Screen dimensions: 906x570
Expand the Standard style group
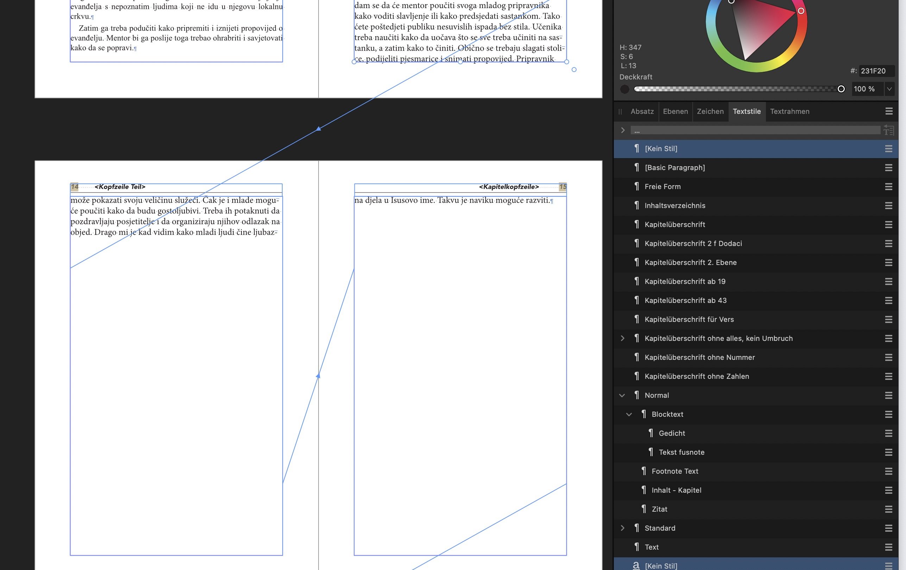[x=623, y=528]
